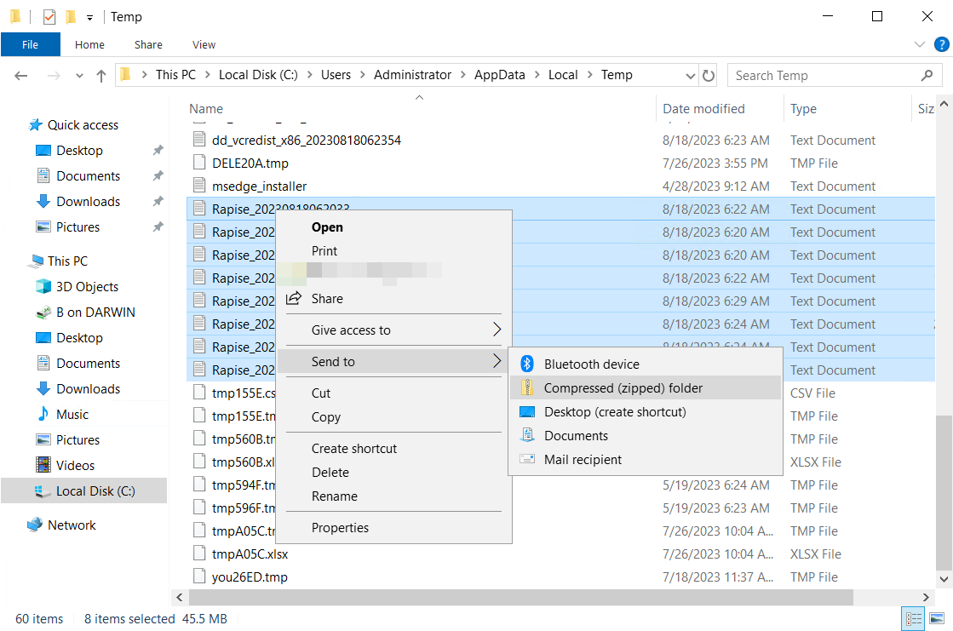Open Music folder in navigation pane
Image resolution: width=953 pixels, height=631 pixels.
pyautogui.click(x=72, y=414)
